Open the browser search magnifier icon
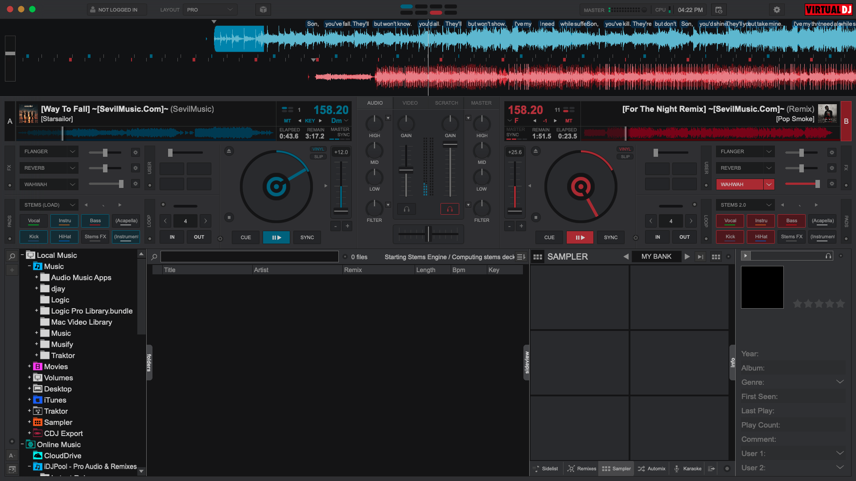This screenshot has height=481, width=856. pyautogui.click(x=12, y=256)
